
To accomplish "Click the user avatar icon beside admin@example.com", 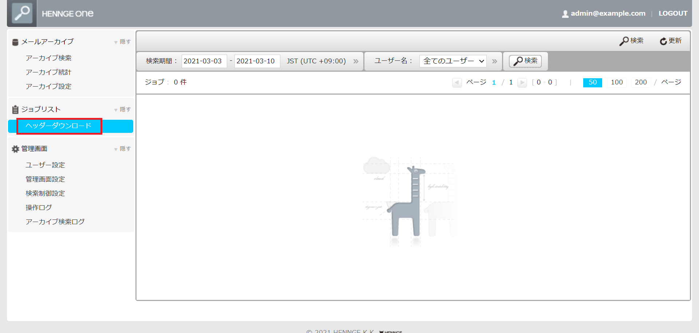I will (565, 14).
